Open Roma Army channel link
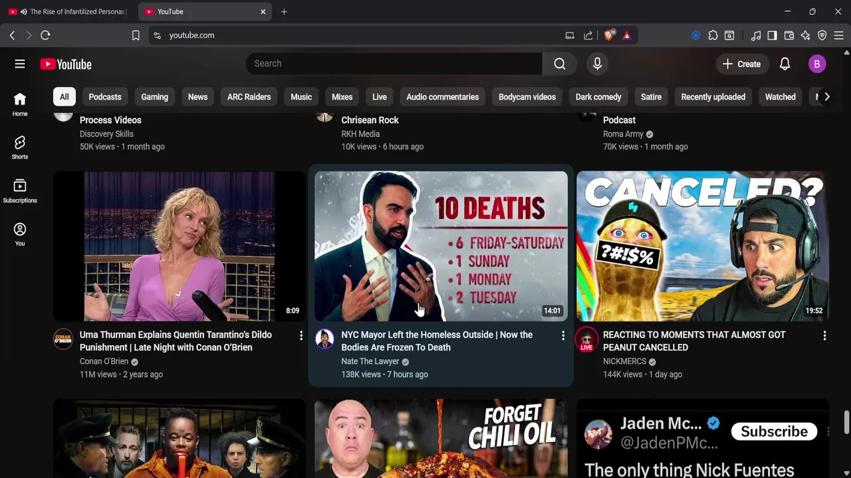Viewport: 851px width, 478px height. click(623, 134)
